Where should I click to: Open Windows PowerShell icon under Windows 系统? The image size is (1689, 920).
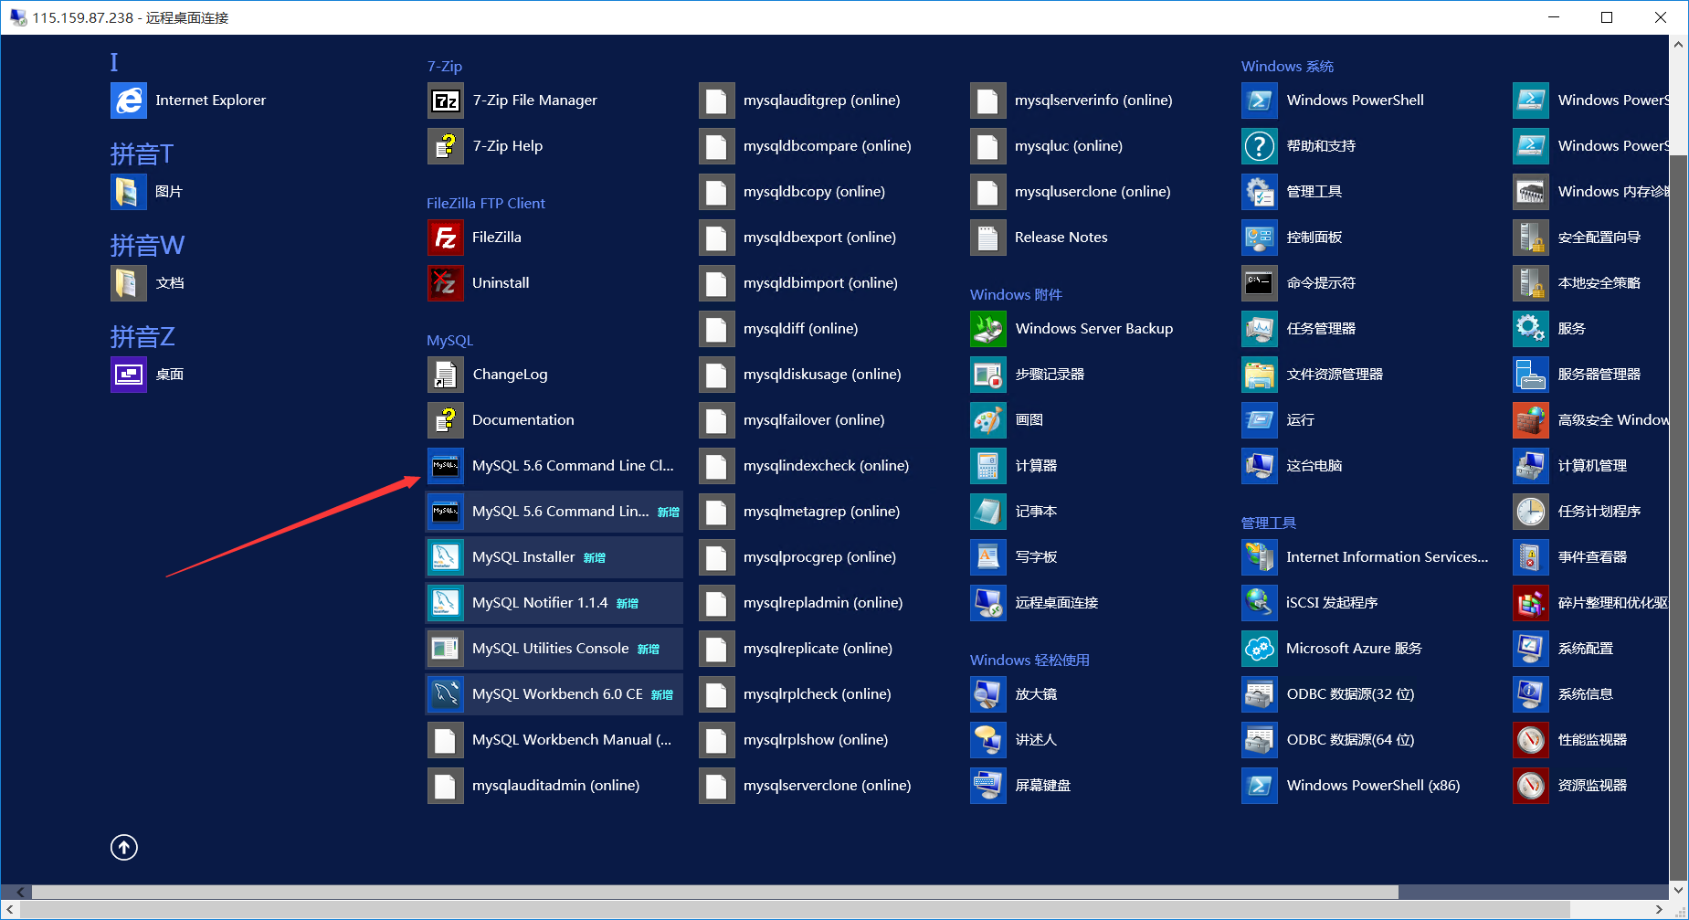1260,100
